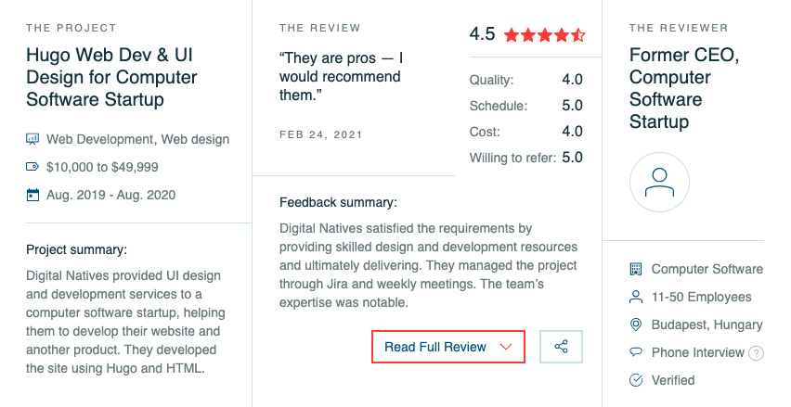Click the Verified checkmark icon
The width and height of the screenshot is (791, 407).
tap(636, 380)
